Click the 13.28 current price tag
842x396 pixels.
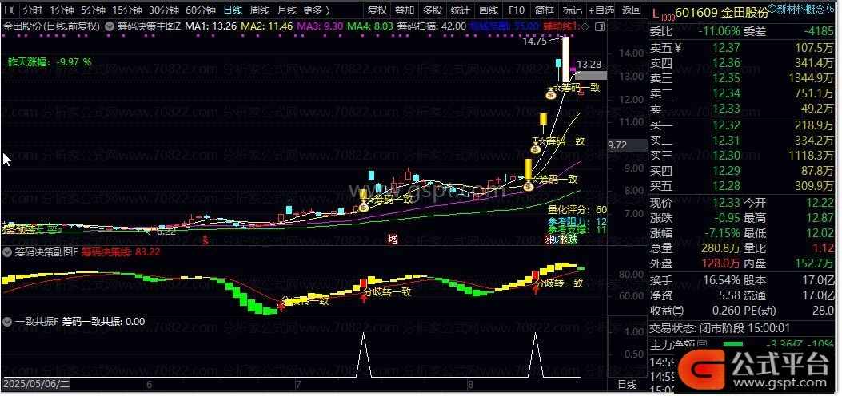588,65
